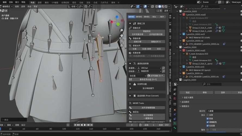Click pin scene icon beside Scene name

216,2
